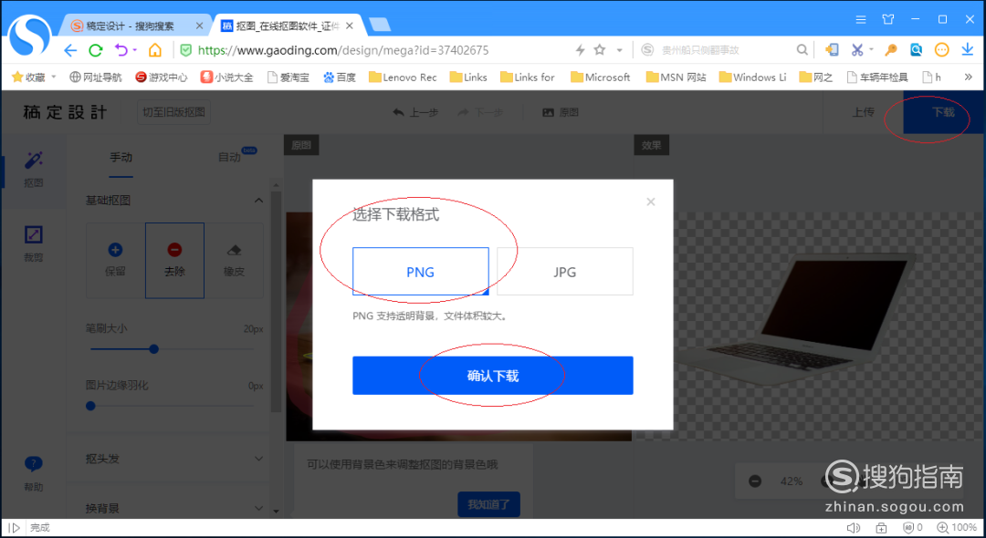Image resolution: width=986 pixels, height=538 pixels.
Task: Click the 切至旧版抠图 button
Action: pos(173,112)
